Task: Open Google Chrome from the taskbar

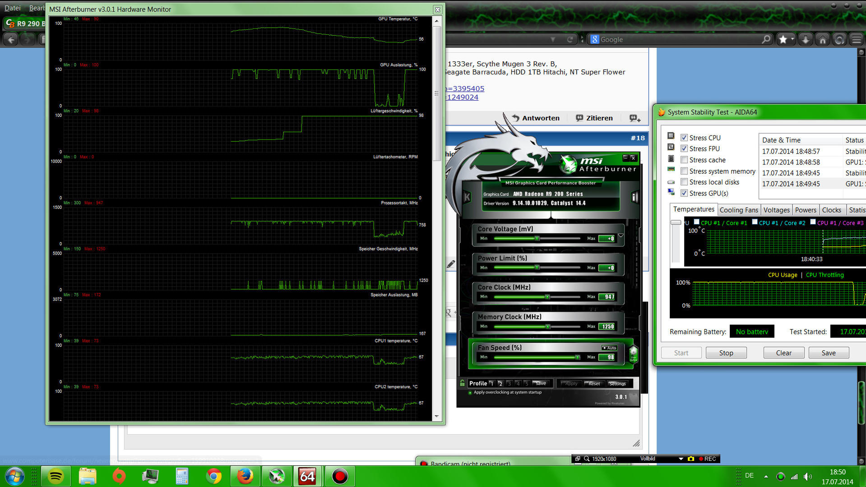Action: (x=213, y=477)
